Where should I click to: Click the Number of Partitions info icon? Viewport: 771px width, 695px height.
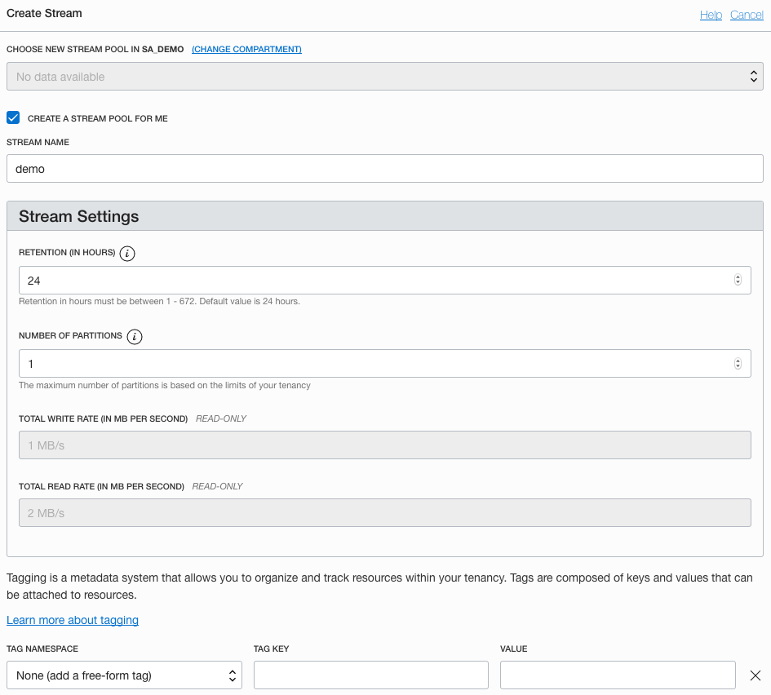[135, 336]
